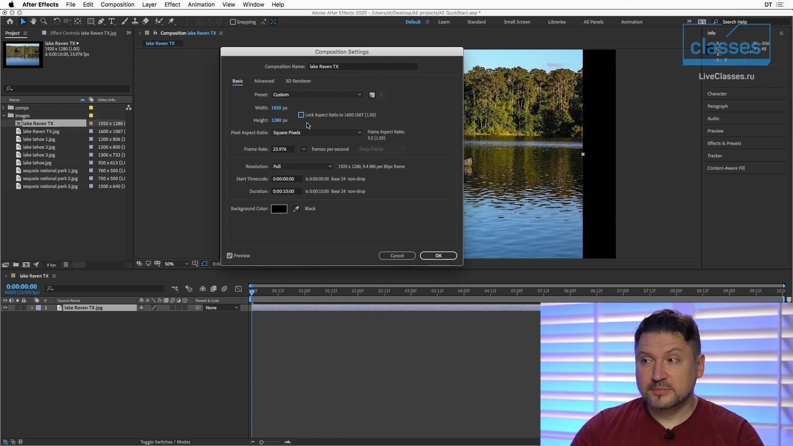Open the Graph Editor icon in timeline

coord(238,289)
